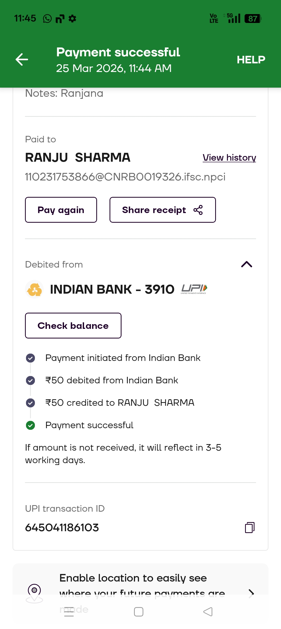Check balance of Indian Bank account
The image size is (281, 629).
[x=73, y=326]
